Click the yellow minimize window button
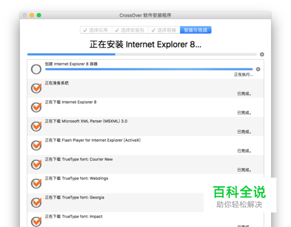The image size is (291, 227). (32, 15)
